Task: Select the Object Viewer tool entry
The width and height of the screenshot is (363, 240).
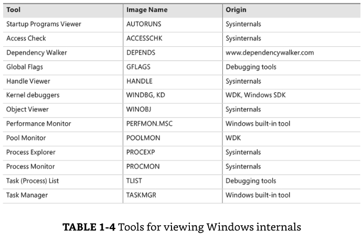Action: (x=27, y=109)
